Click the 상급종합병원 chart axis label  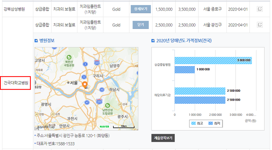tap(162, 65)
